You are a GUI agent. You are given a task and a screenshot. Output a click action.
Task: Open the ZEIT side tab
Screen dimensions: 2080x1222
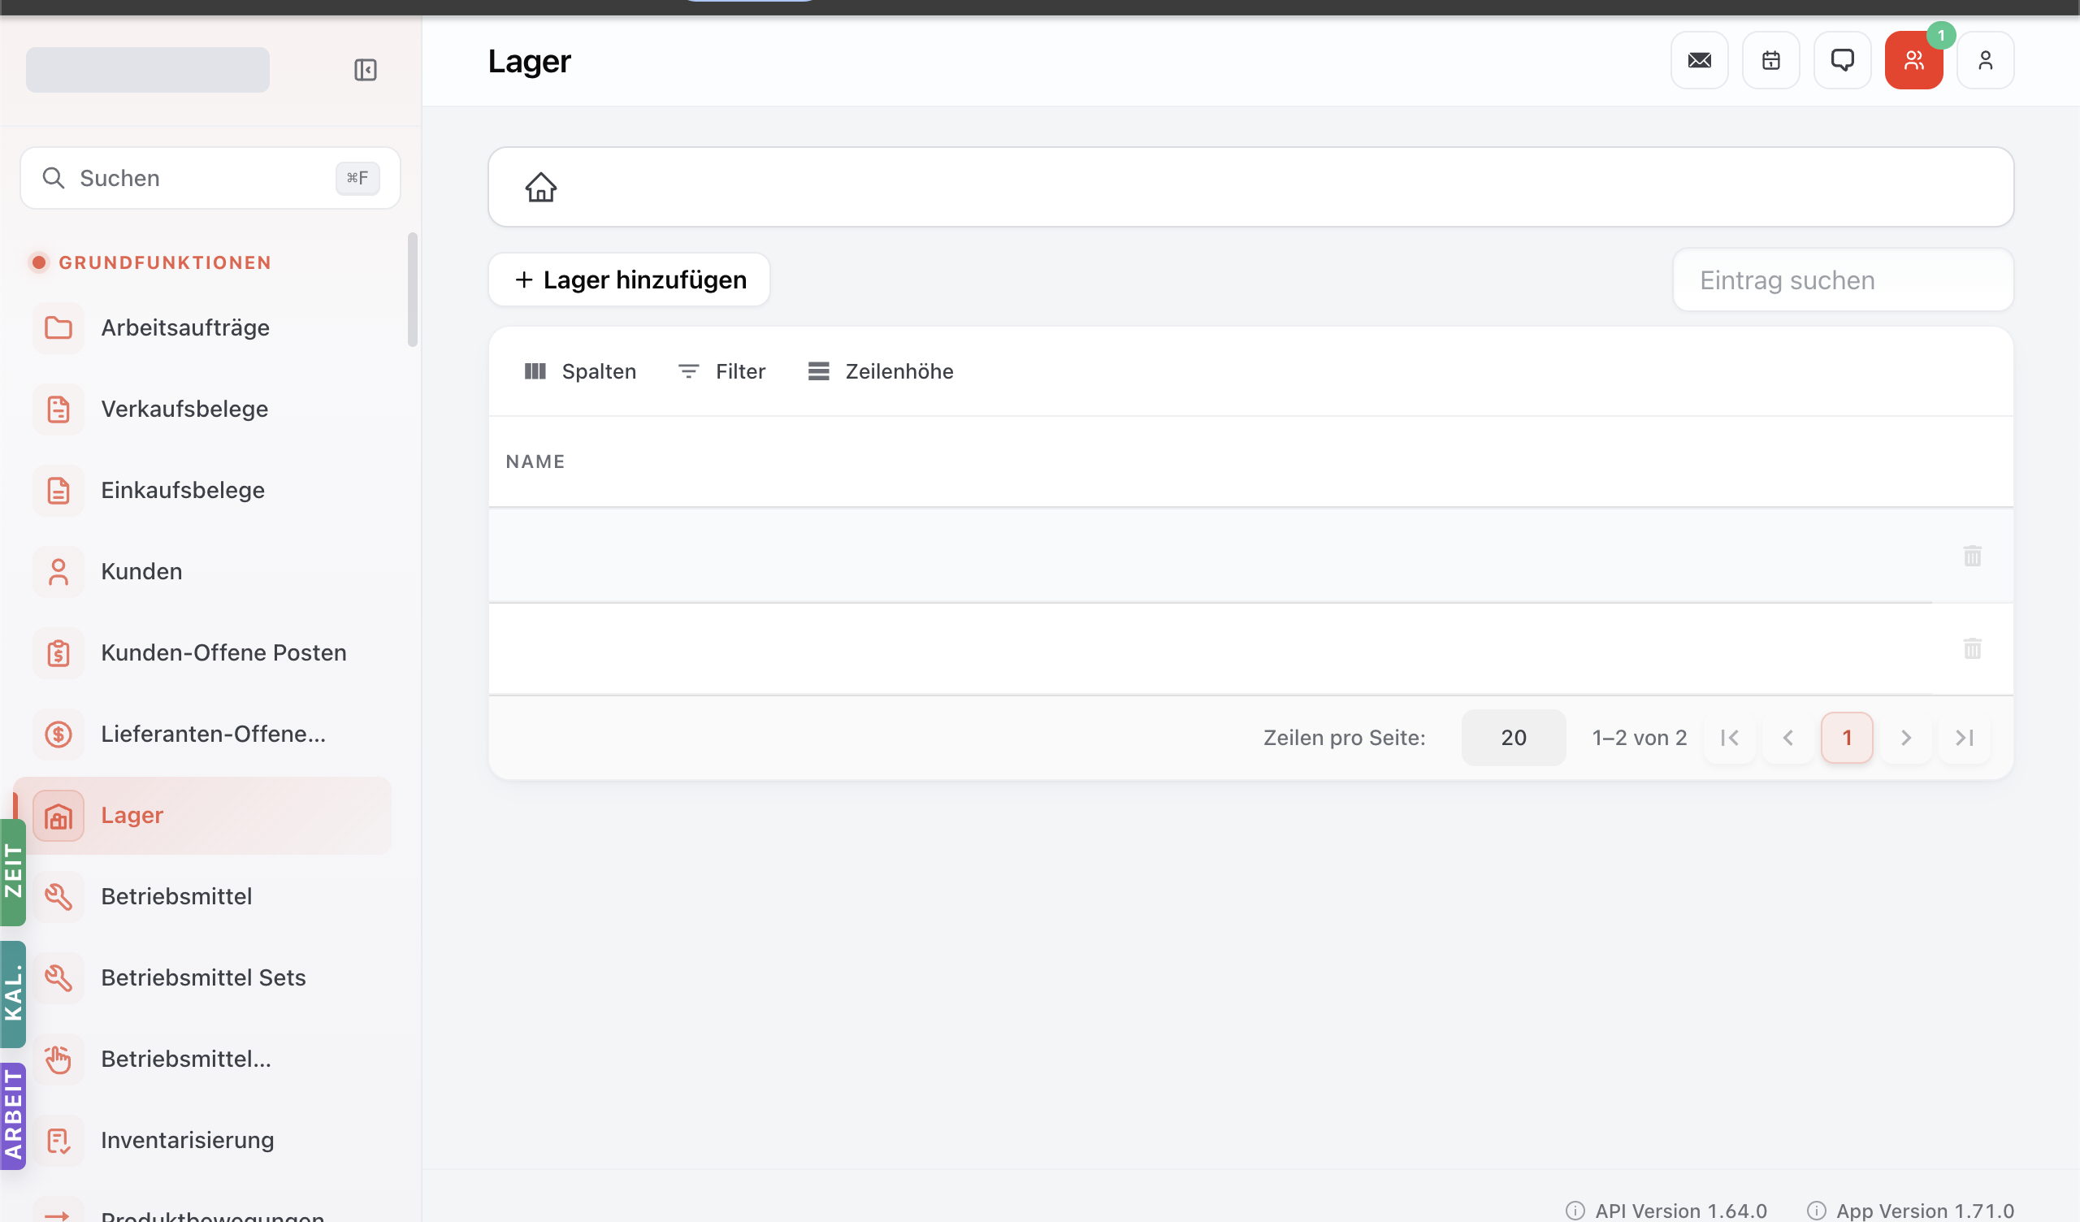point(12,872)
